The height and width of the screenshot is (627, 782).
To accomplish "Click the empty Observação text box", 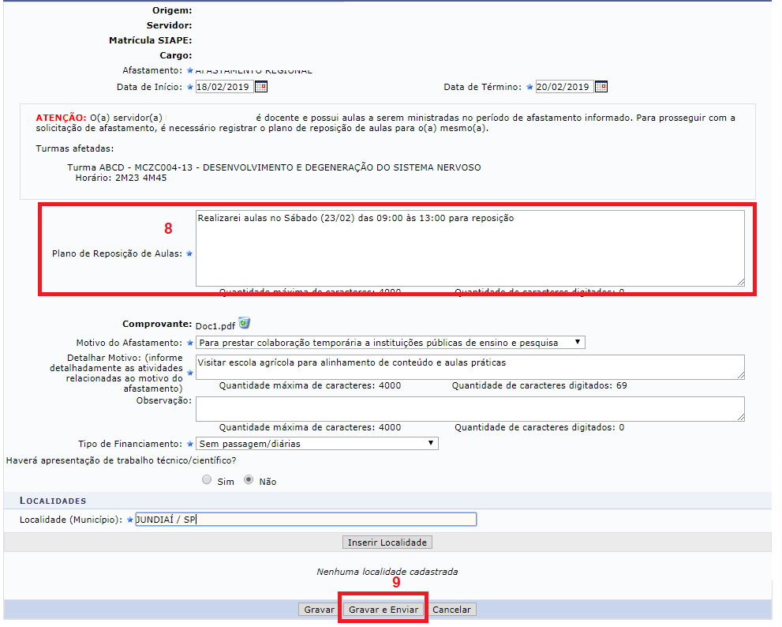I will click(470, 408).
